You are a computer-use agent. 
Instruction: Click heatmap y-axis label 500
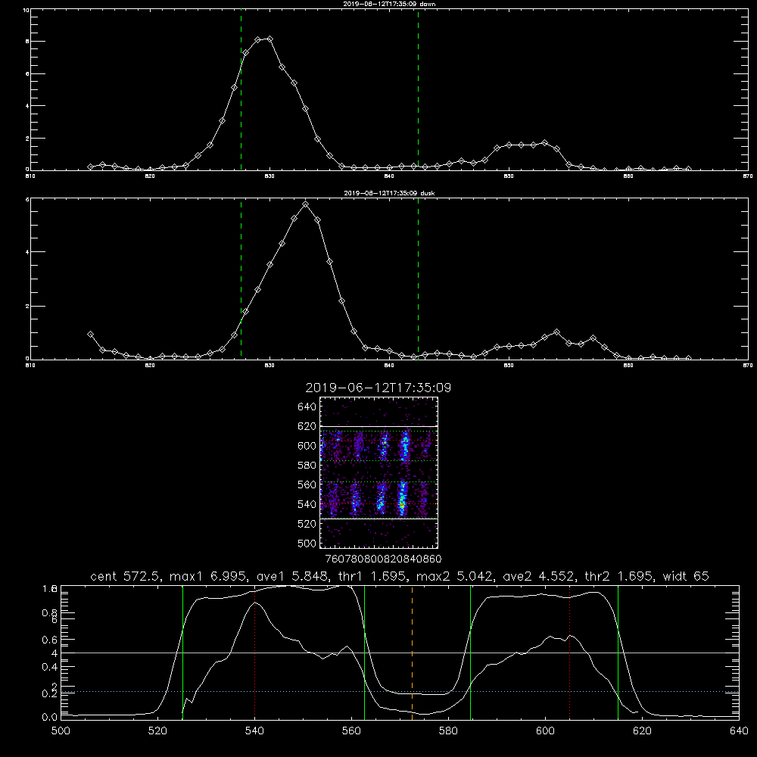tap(307, 543)
